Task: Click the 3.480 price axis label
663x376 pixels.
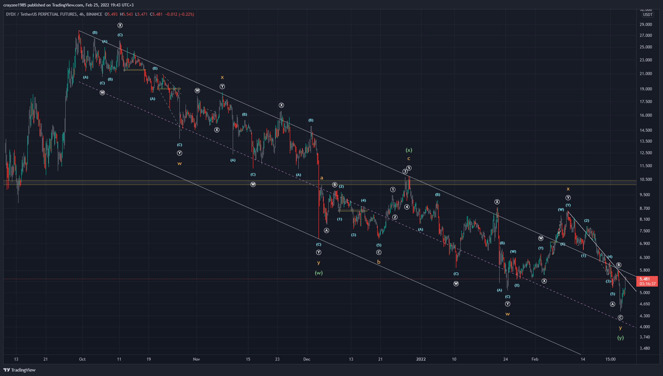Action: (645, 348)
